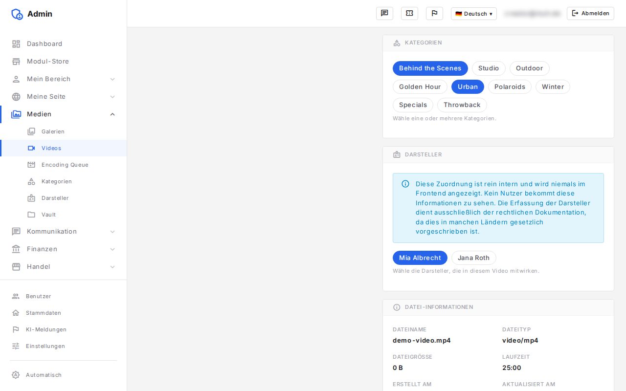Select the Studio category chip

489,68
